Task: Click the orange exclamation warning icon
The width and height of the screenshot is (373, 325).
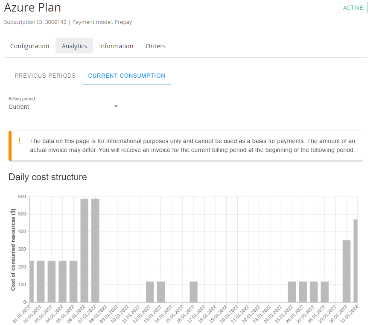Action: click(19, 141)
